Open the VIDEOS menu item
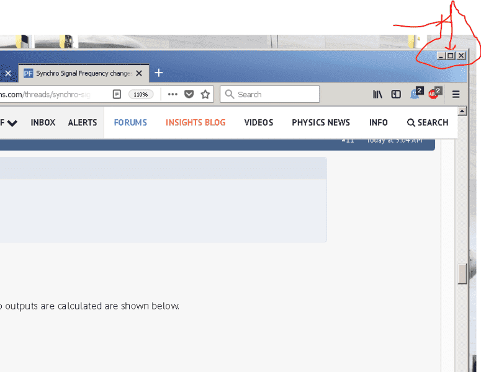Viewport: 481px width, 372px height. [x=259, y=123]
